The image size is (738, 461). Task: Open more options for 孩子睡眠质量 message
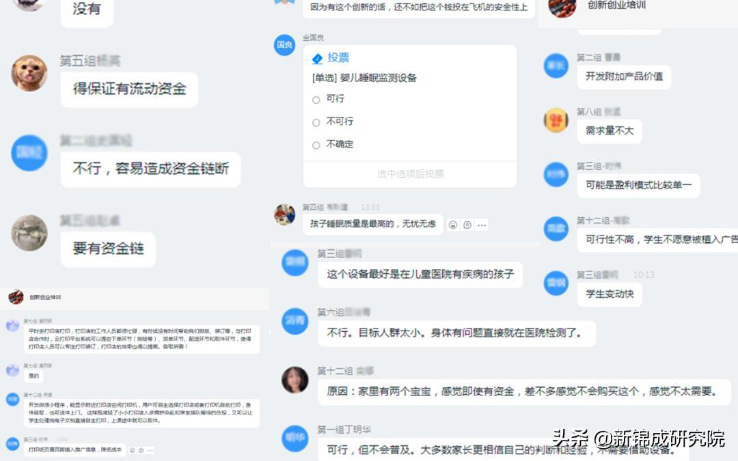(482, 225)
